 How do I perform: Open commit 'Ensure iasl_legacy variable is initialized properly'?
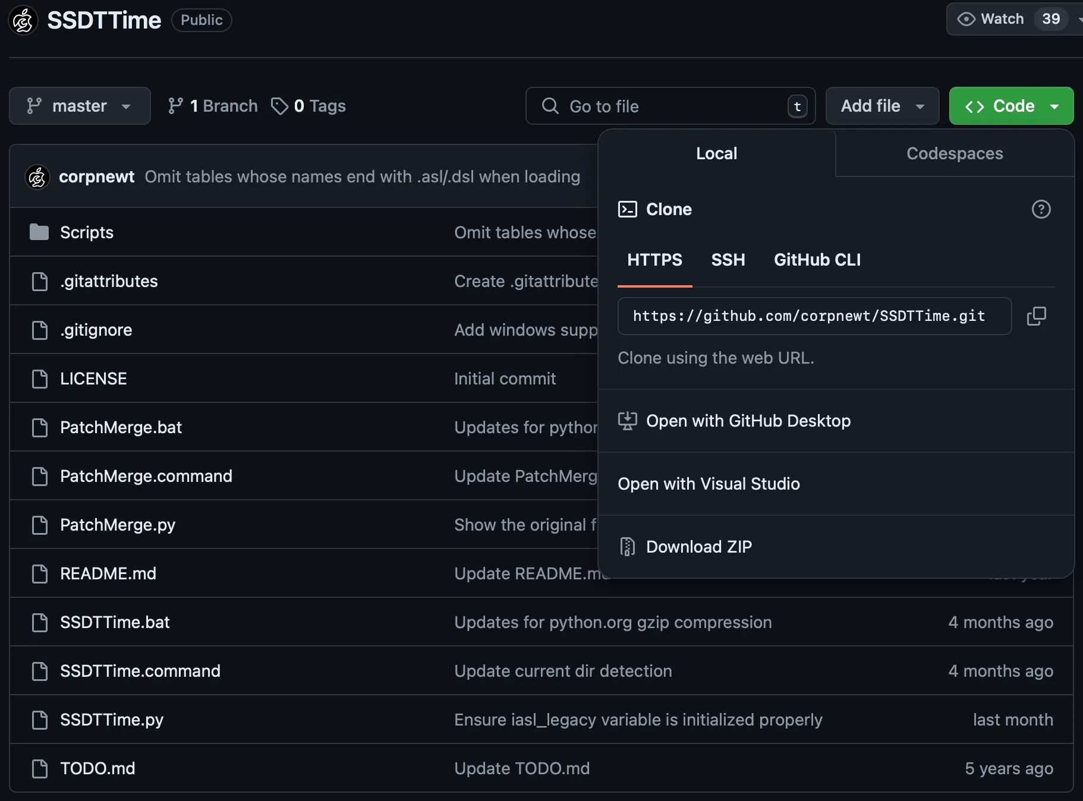point(638,720)
